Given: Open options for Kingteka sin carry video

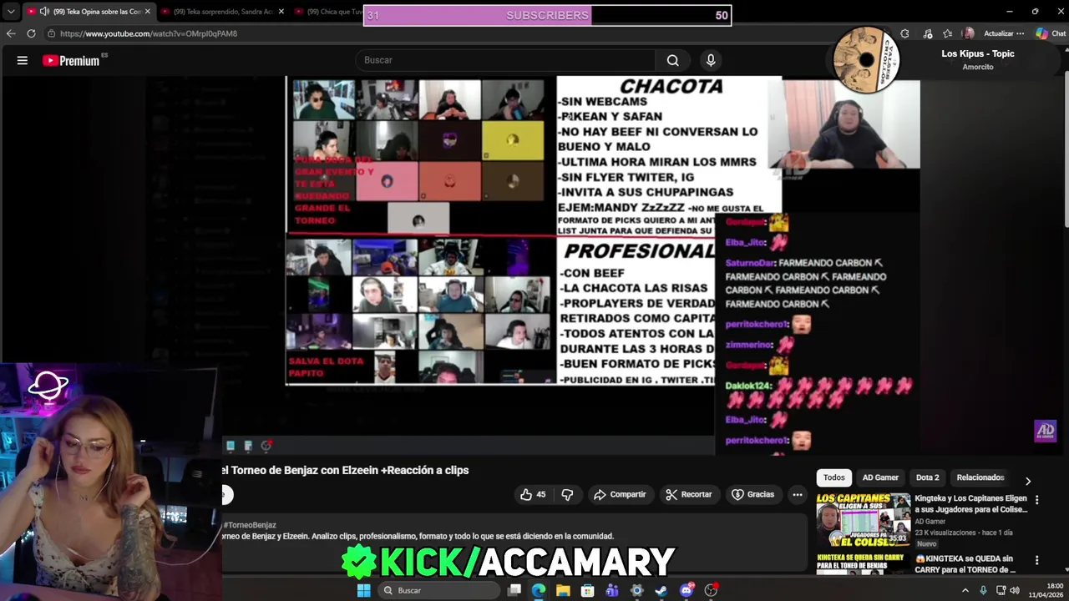Looking at the screenshot, I should (x=1037, y=560).
